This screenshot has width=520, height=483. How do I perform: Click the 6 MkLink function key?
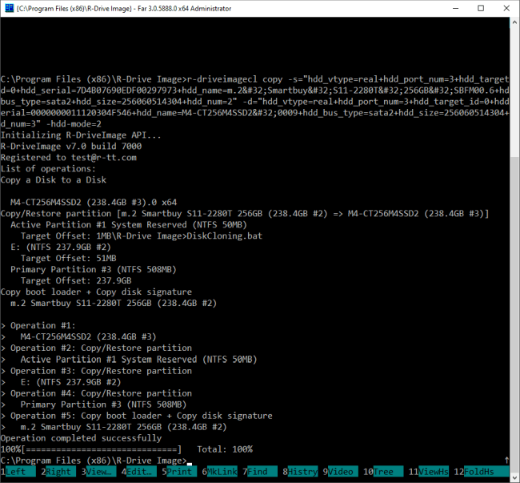219,471
